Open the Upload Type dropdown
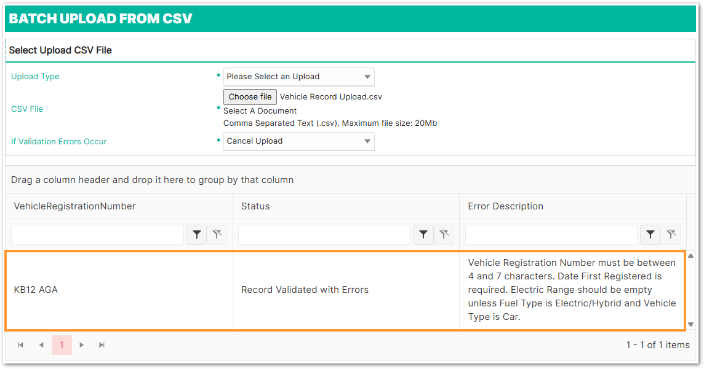 point(298,77)
